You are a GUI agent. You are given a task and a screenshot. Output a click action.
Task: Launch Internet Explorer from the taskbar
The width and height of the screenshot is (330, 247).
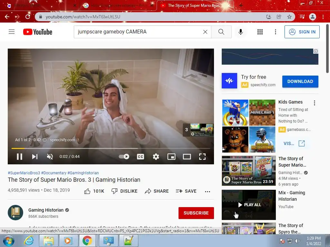(x=29, y=241)
